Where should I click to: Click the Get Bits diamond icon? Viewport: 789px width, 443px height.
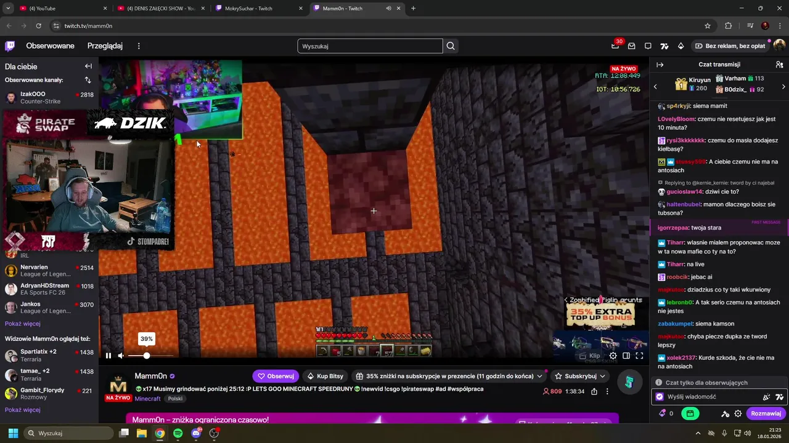(681, 46)
